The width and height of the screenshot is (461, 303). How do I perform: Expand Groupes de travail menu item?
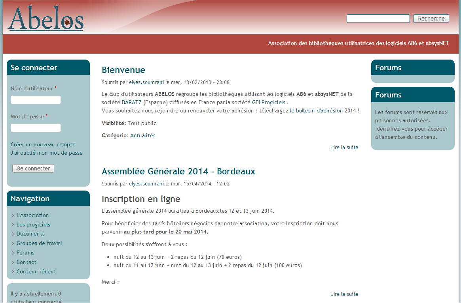point(39,243)
